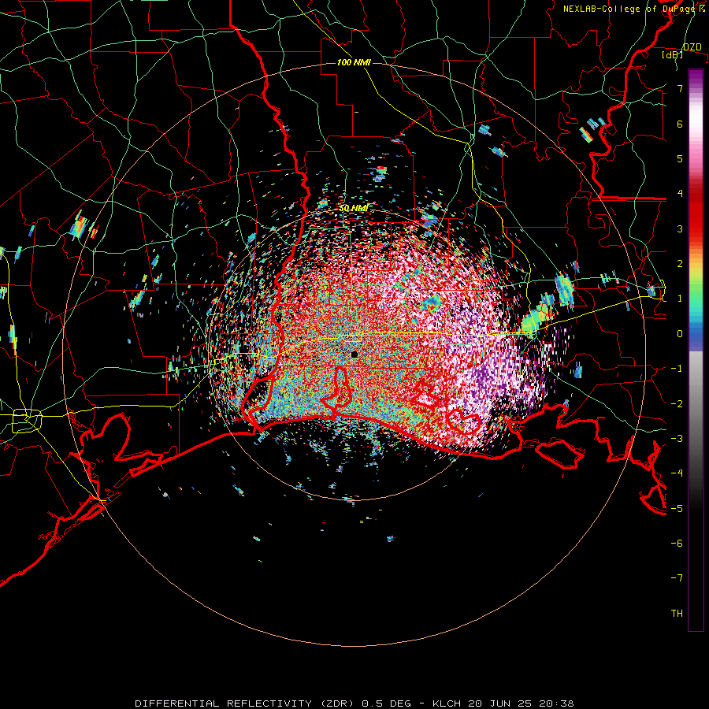Select the -6 value on the color scale
The width and height of the screenshot is (709, 709).
pos(677,544)
